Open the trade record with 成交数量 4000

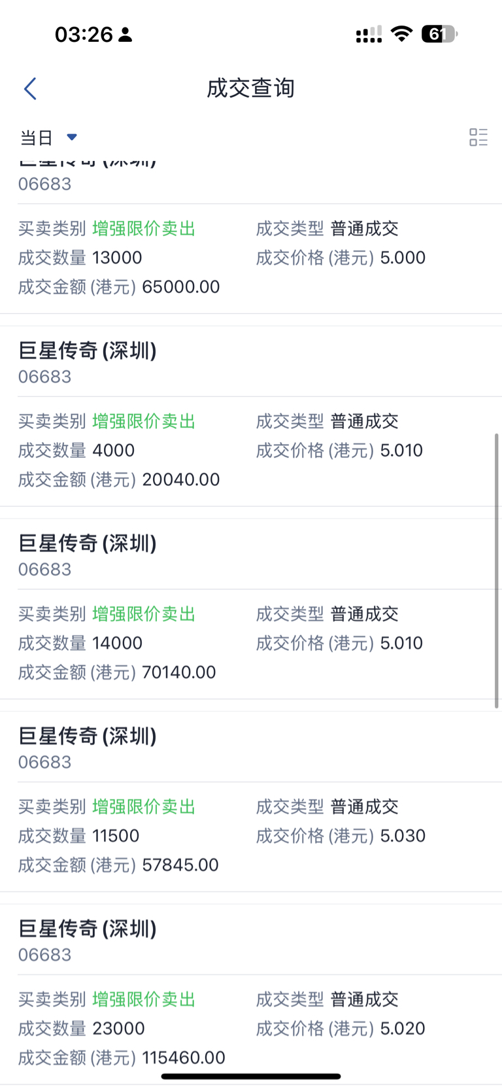pos(251,416)
